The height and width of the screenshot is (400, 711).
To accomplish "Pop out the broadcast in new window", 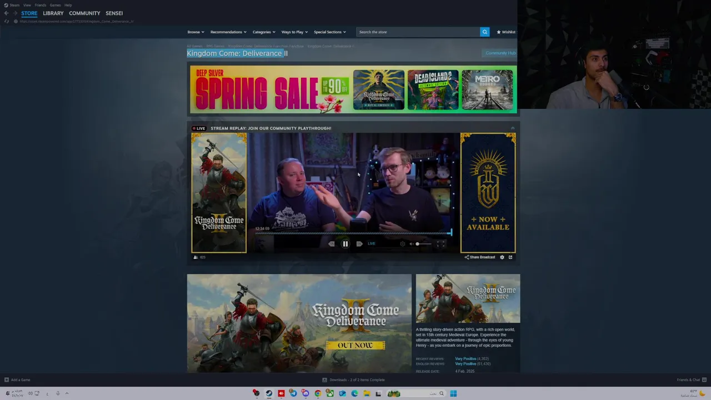I will (510, 257).
